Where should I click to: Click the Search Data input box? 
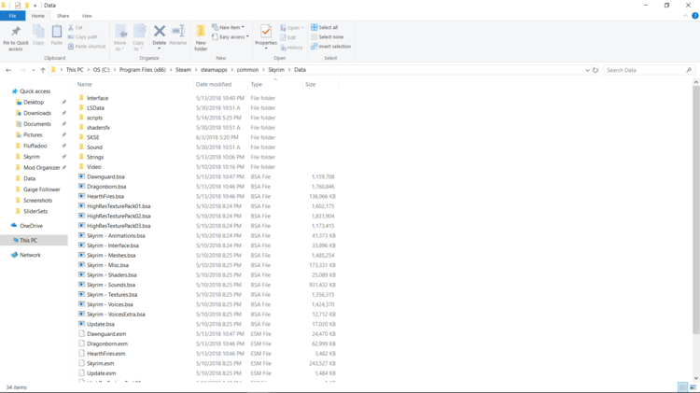(x=644, y=70)
